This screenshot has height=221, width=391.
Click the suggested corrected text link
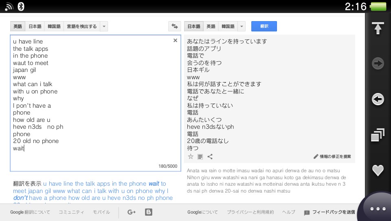click(x=93, y=191)
